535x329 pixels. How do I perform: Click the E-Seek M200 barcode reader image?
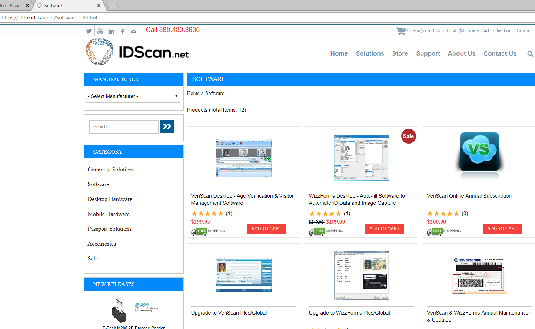pos(133,309)
